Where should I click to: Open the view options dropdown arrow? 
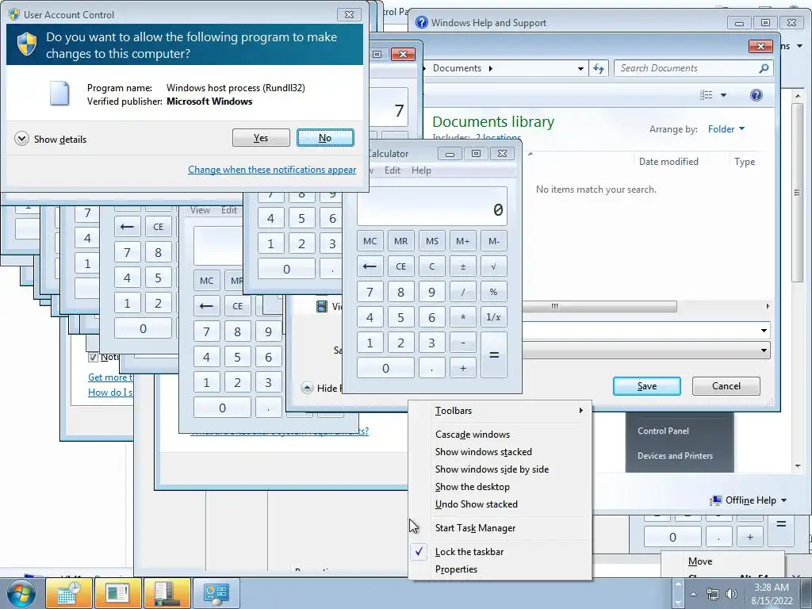tap(723, 95)
